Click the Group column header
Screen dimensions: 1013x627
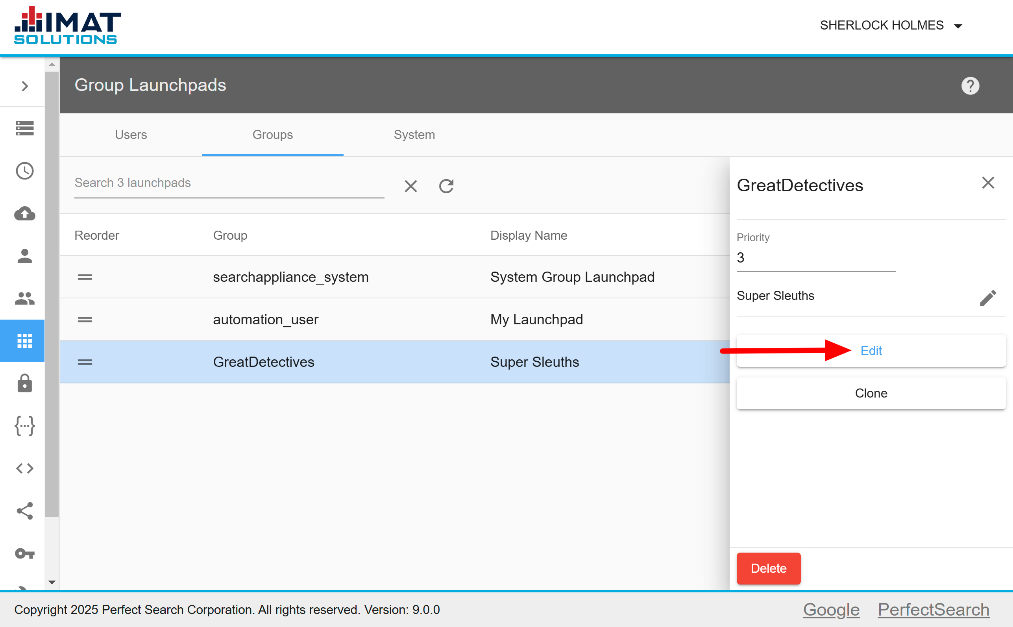tap(230, 235)
